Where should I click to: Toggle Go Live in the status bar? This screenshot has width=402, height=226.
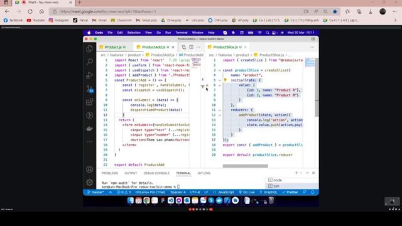[x=247, y=192]
